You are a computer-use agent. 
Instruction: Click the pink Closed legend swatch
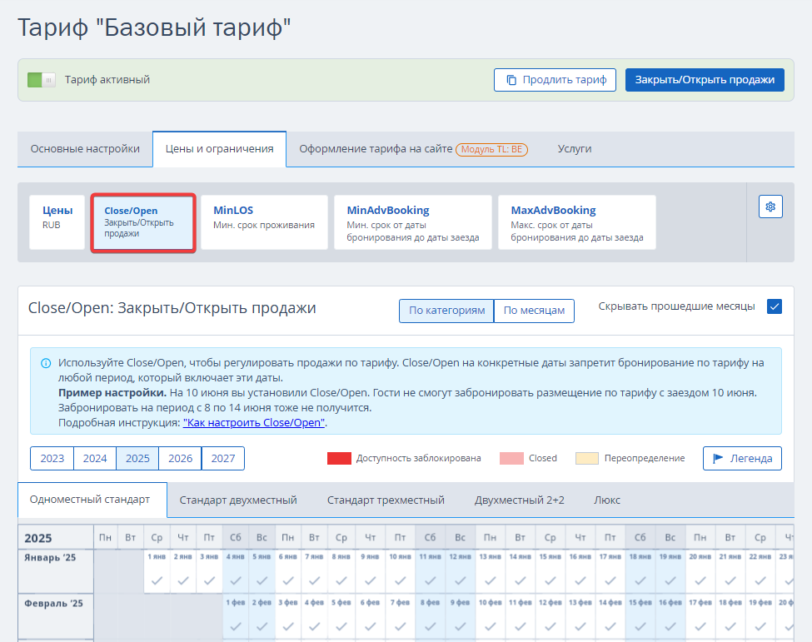point(511,459)
